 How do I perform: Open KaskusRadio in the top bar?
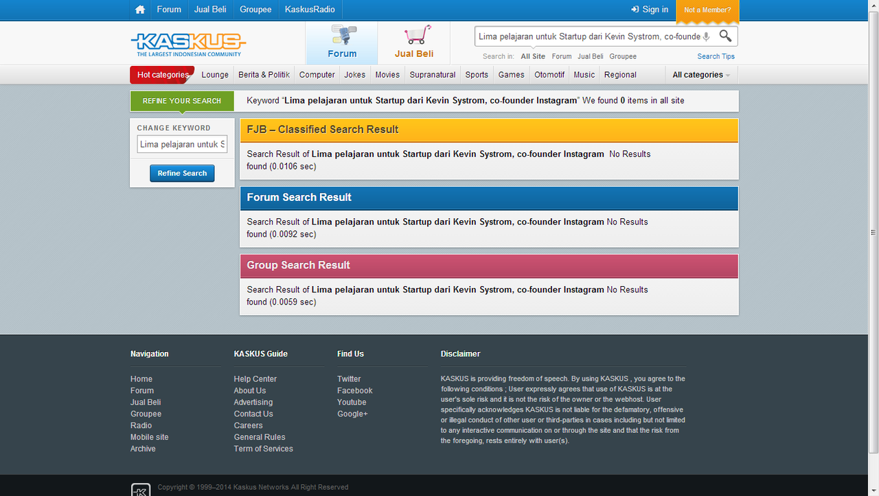point(310,10)
